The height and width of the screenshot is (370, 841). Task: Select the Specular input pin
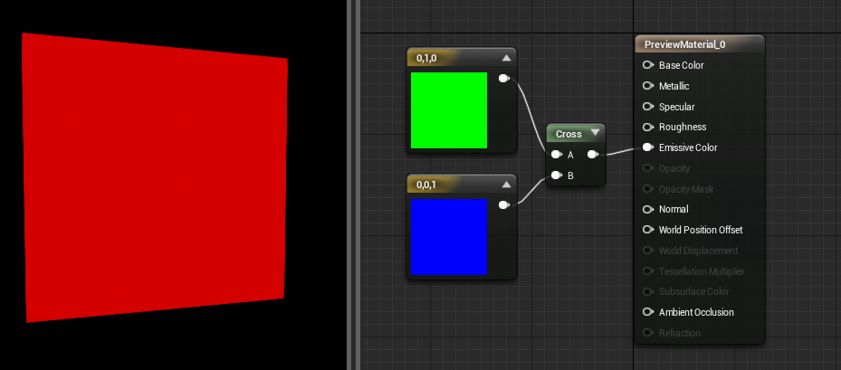pyautogui.click(x=648, y=107)
